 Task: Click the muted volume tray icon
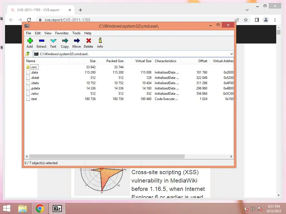coord(246,209)
